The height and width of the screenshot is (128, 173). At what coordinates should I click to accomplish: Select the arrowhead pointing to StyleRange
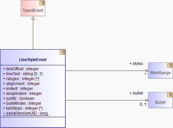147,71
